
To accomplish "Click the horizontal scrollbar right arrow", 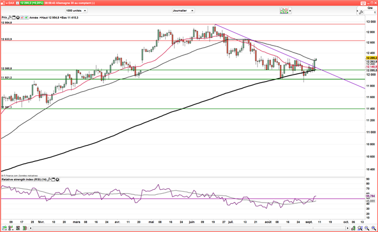I will coord(347,228).
